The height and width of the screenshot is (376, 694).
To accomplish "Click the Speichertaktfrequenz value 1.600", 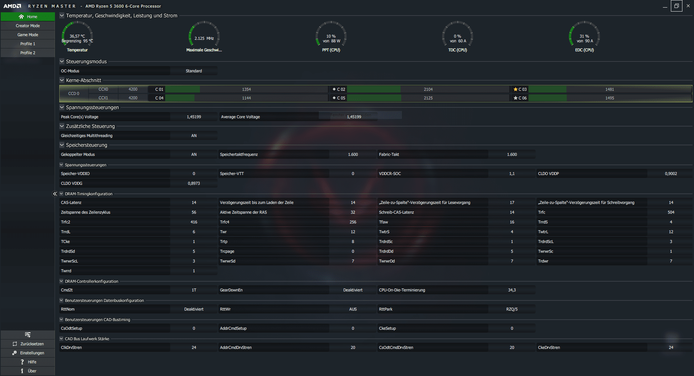I will click(x=353, y=154).
